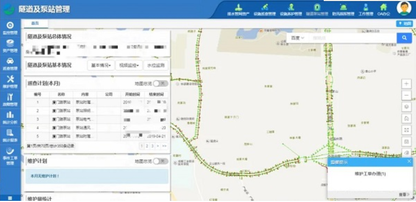The width and height of the screenshot is (416, 202).
Task: Select the 首页 tab
Action: 36,23
